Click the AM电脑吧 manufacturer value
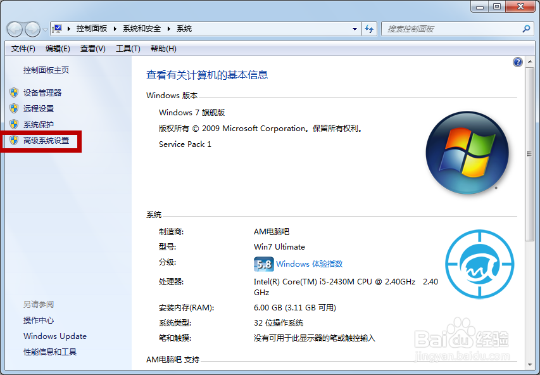Screen dimensions: 540x375 272,232
